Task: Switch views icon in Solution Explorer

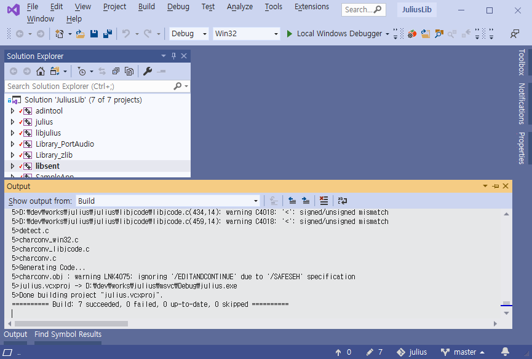Action: point(55,71)
